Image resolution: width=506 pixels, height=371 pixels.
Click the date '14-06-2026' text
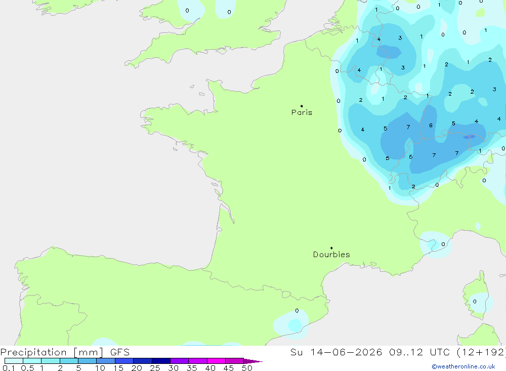tap(346, 352)
